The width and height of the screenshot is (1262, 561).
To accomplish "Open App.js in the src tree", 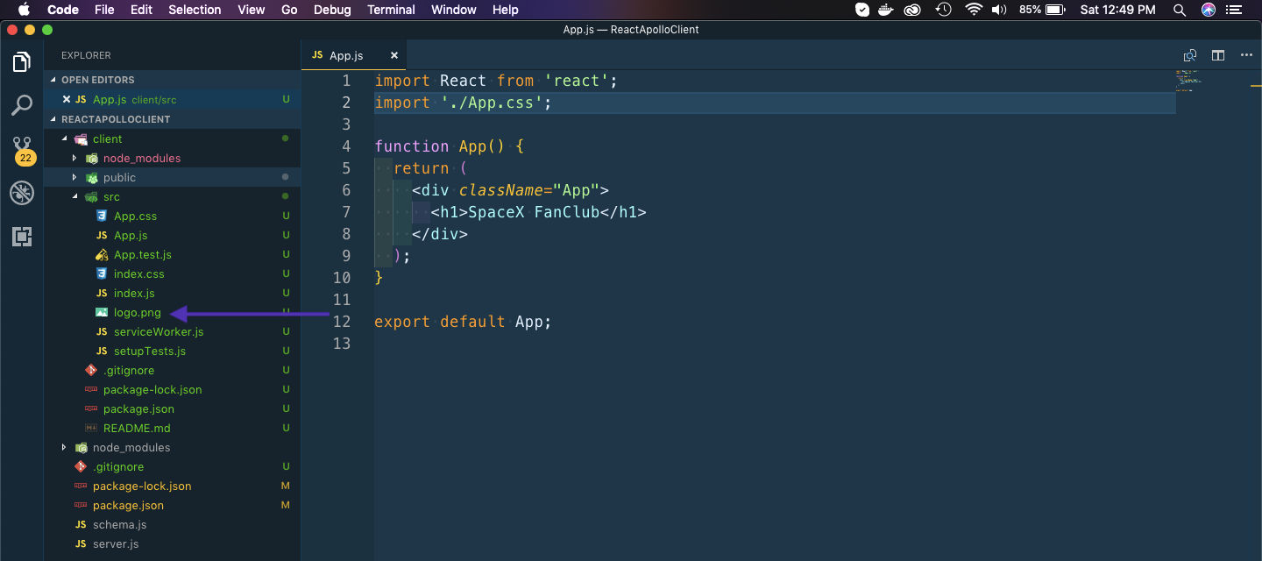I will (131, 235).
